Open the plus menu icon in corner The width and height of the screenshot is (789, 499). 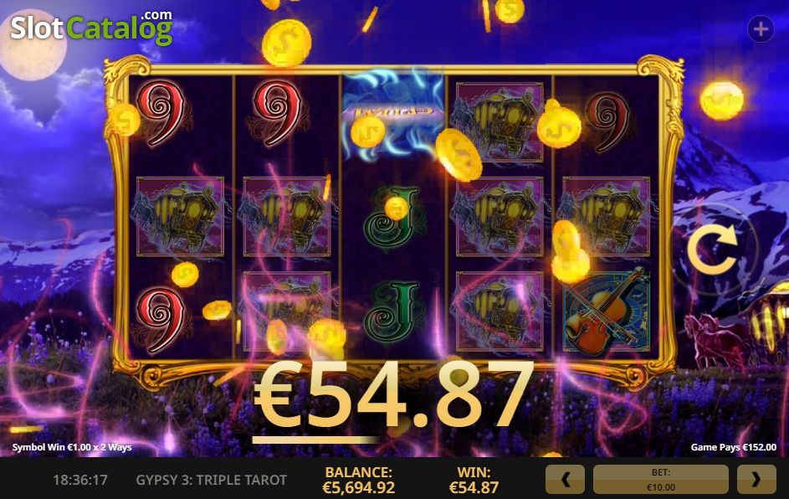pos(761,29)
